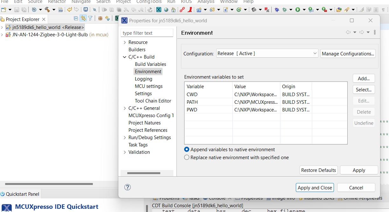
Task: Expand the C/C++ General tree node
Action: pos(125,108)
